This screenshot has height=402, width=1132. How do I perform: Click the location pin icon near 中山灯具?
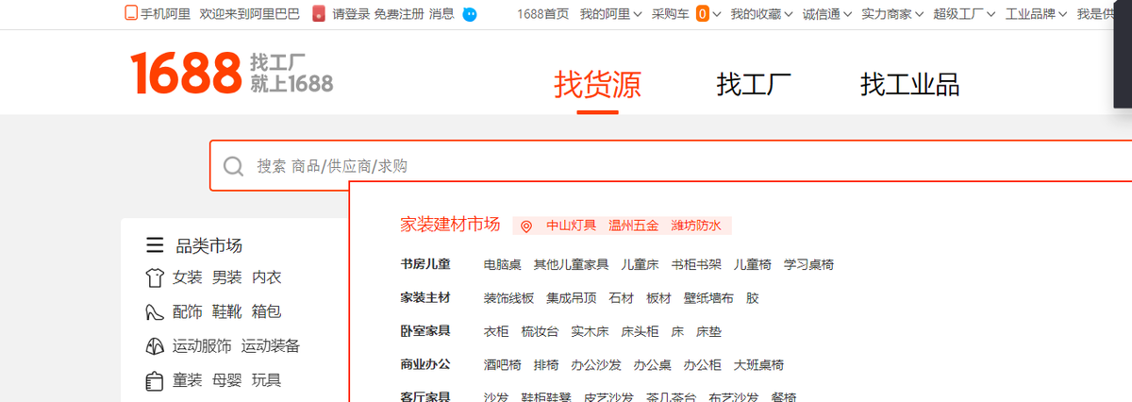point(526,226)
